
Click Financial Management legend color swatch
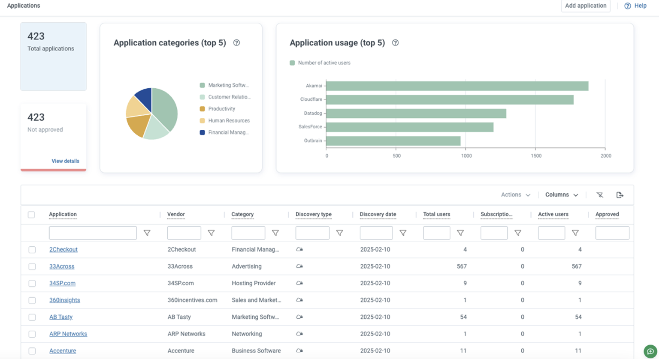click(202, 132)
